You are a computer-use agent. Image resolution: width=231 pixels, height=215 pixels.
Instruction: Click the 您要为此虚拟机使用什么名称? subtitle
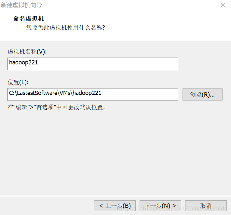coord(65,28)
